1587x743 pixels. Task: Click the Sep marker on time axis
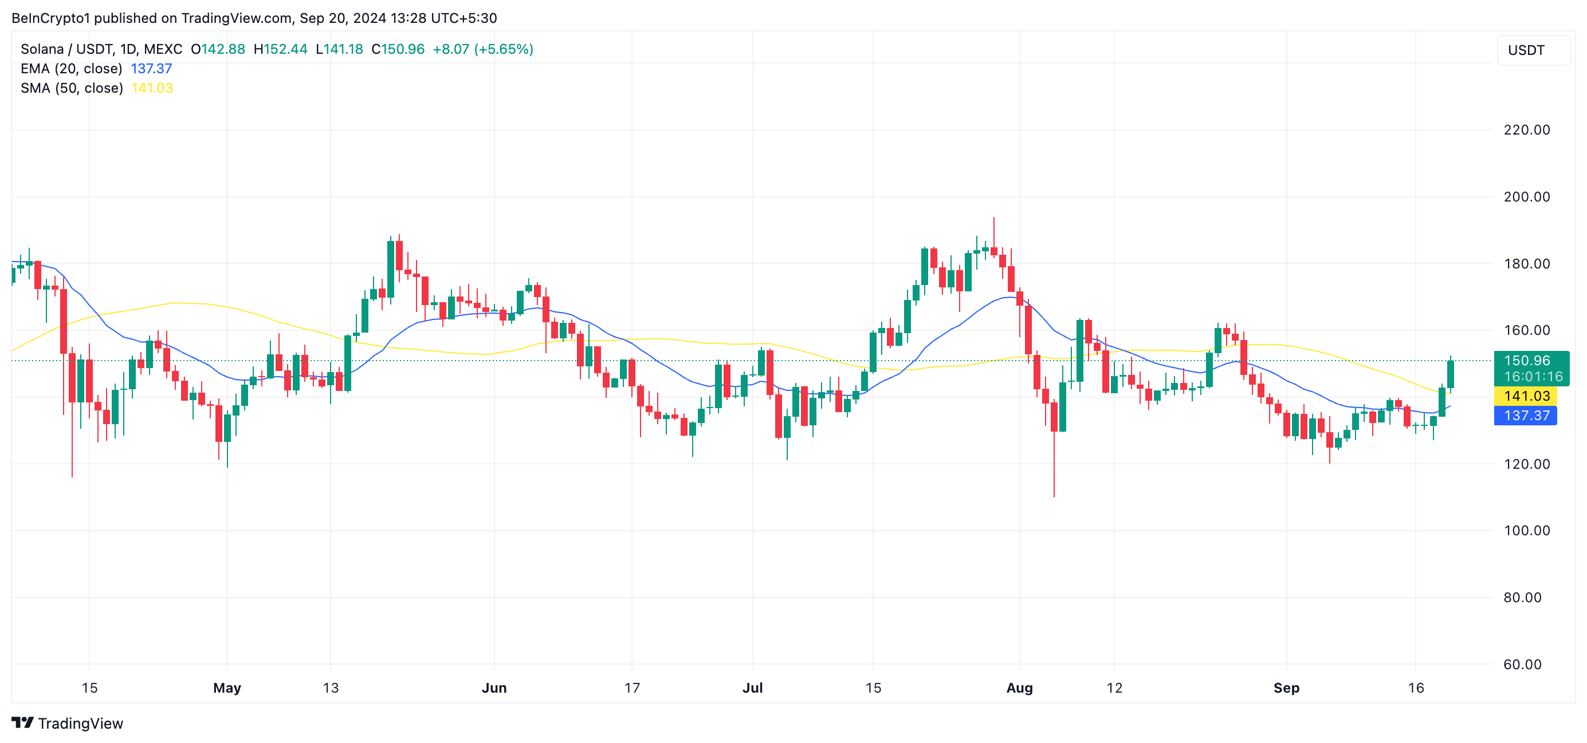tap(1286, 687)
